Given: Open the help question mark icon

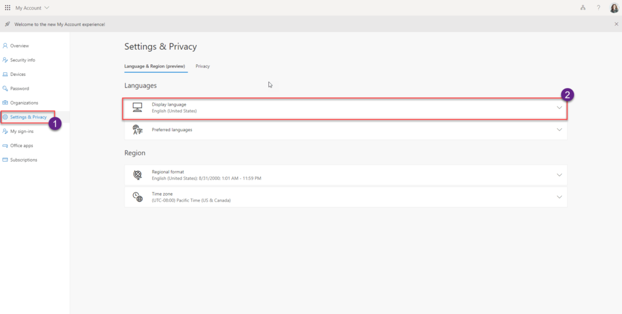Looking at the screenshot, I should (x=598, y=8).
